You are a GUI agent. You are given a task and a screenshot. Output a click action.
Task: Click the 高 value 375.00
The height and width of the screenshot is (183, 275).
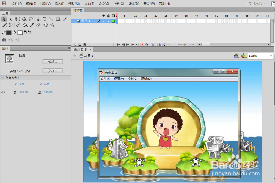pos(48,93)
